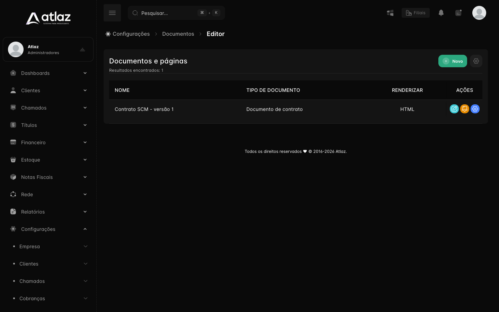Open Clientes under Configurações
499x312 pixels.
click(x=29, y=264)
